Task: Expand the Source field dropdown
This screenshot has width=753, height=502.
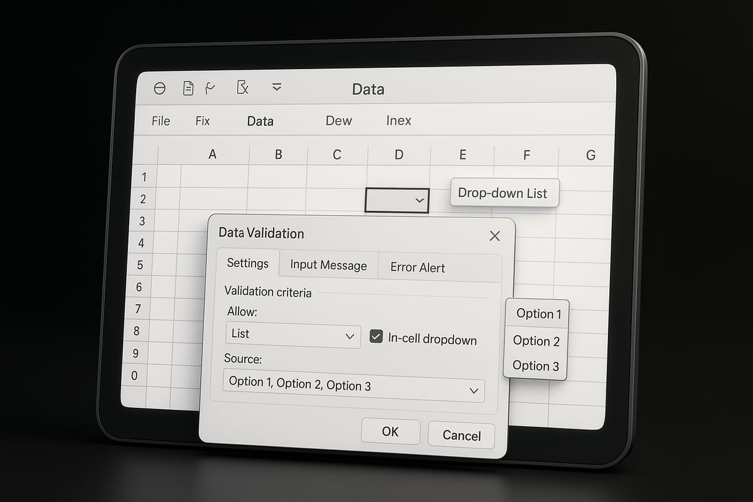Action: coord(474,390)
